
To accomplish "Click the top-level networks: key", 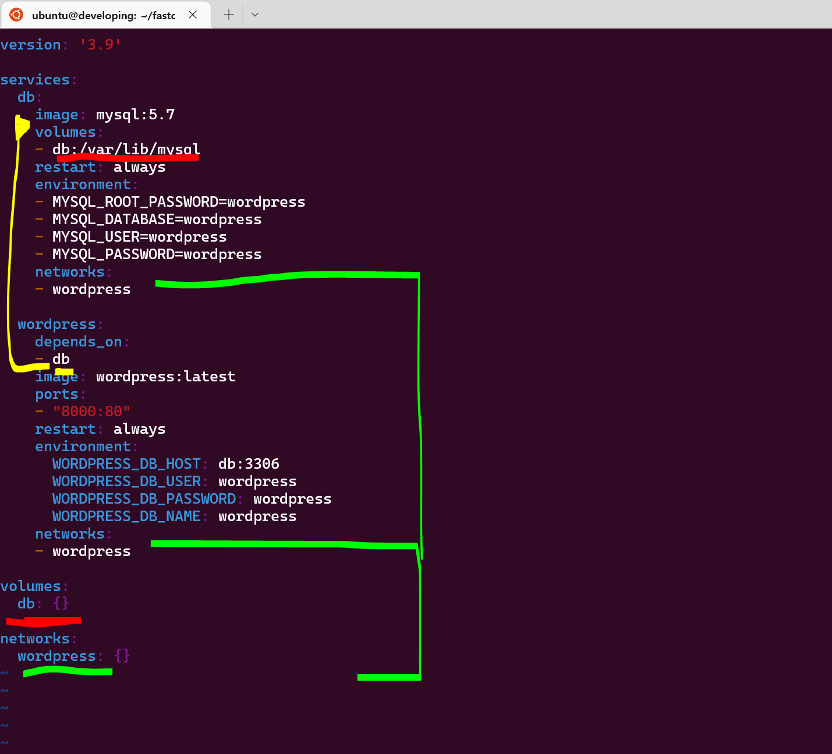I will [x=39, y=639].
